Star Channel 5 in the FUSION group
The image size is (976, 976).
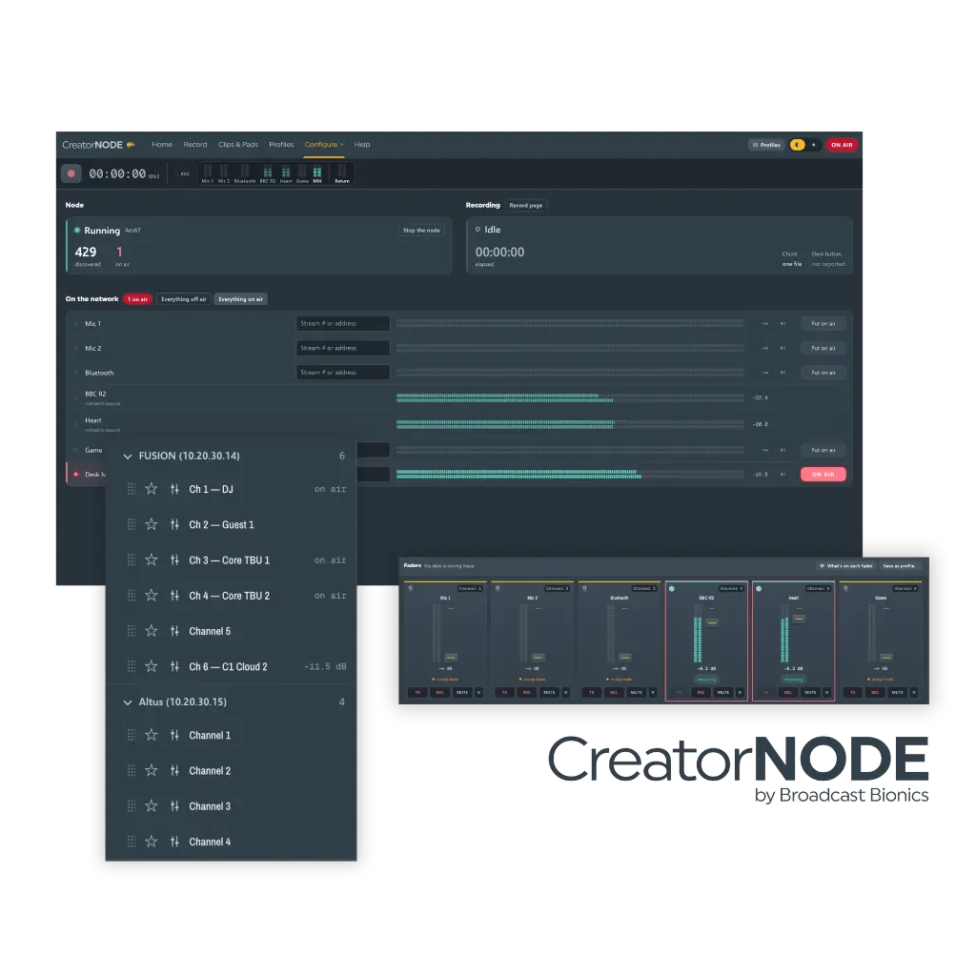coord(152,631)
